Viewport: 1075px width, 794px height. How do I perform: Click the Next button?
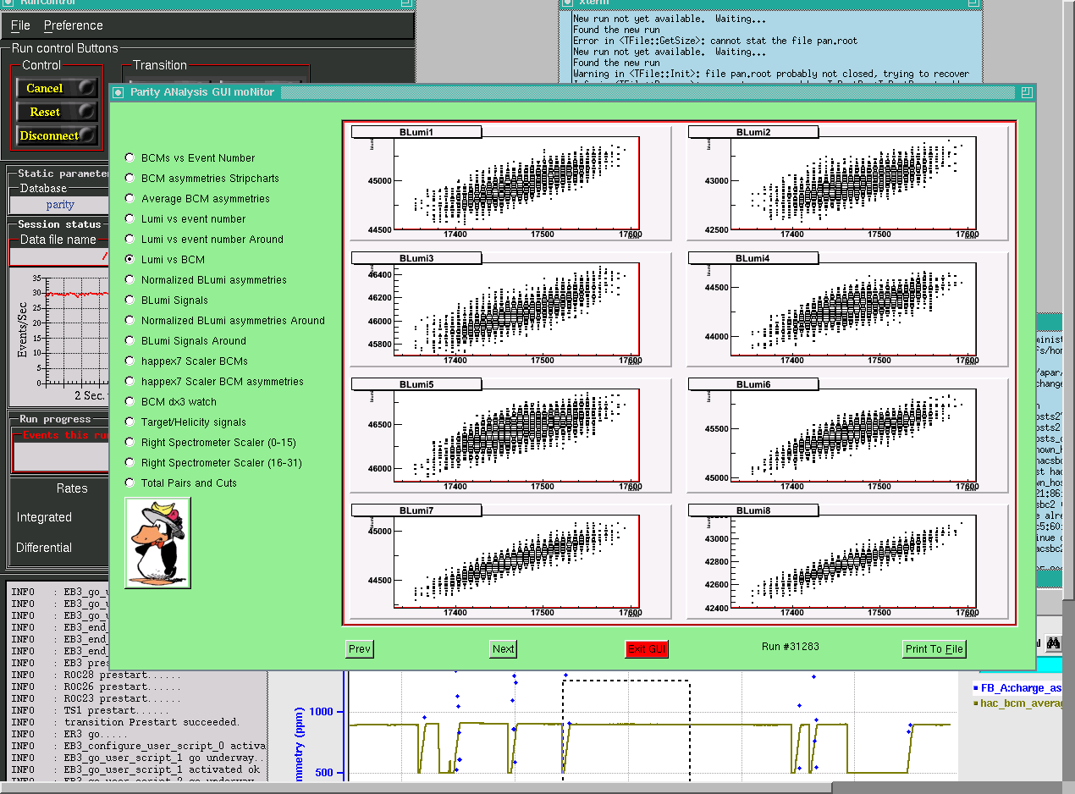(x=503, y=649)
